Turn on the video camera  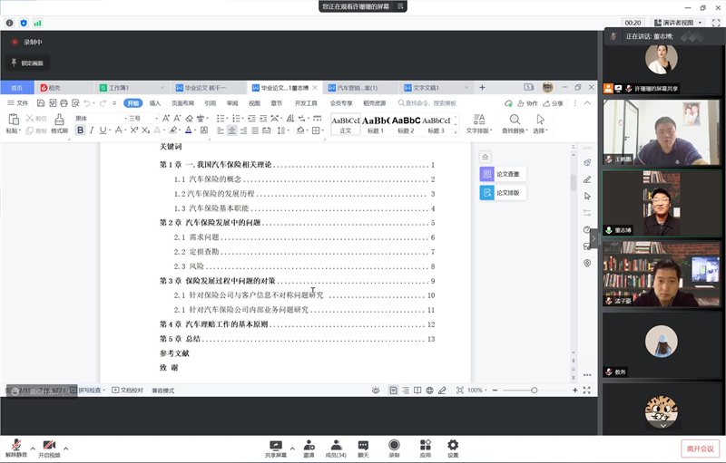(49, 445)
